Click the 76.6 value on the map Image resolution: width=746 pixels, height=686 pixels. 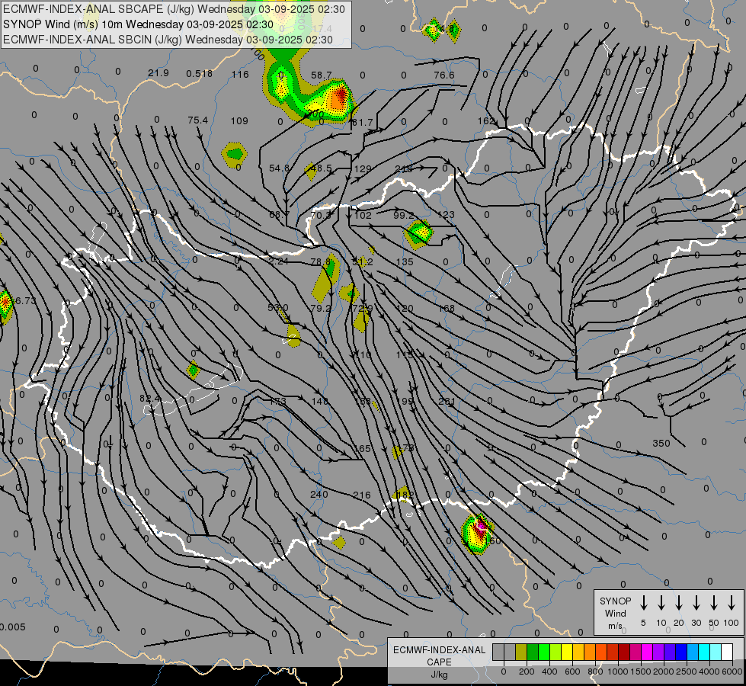[444, 75]
